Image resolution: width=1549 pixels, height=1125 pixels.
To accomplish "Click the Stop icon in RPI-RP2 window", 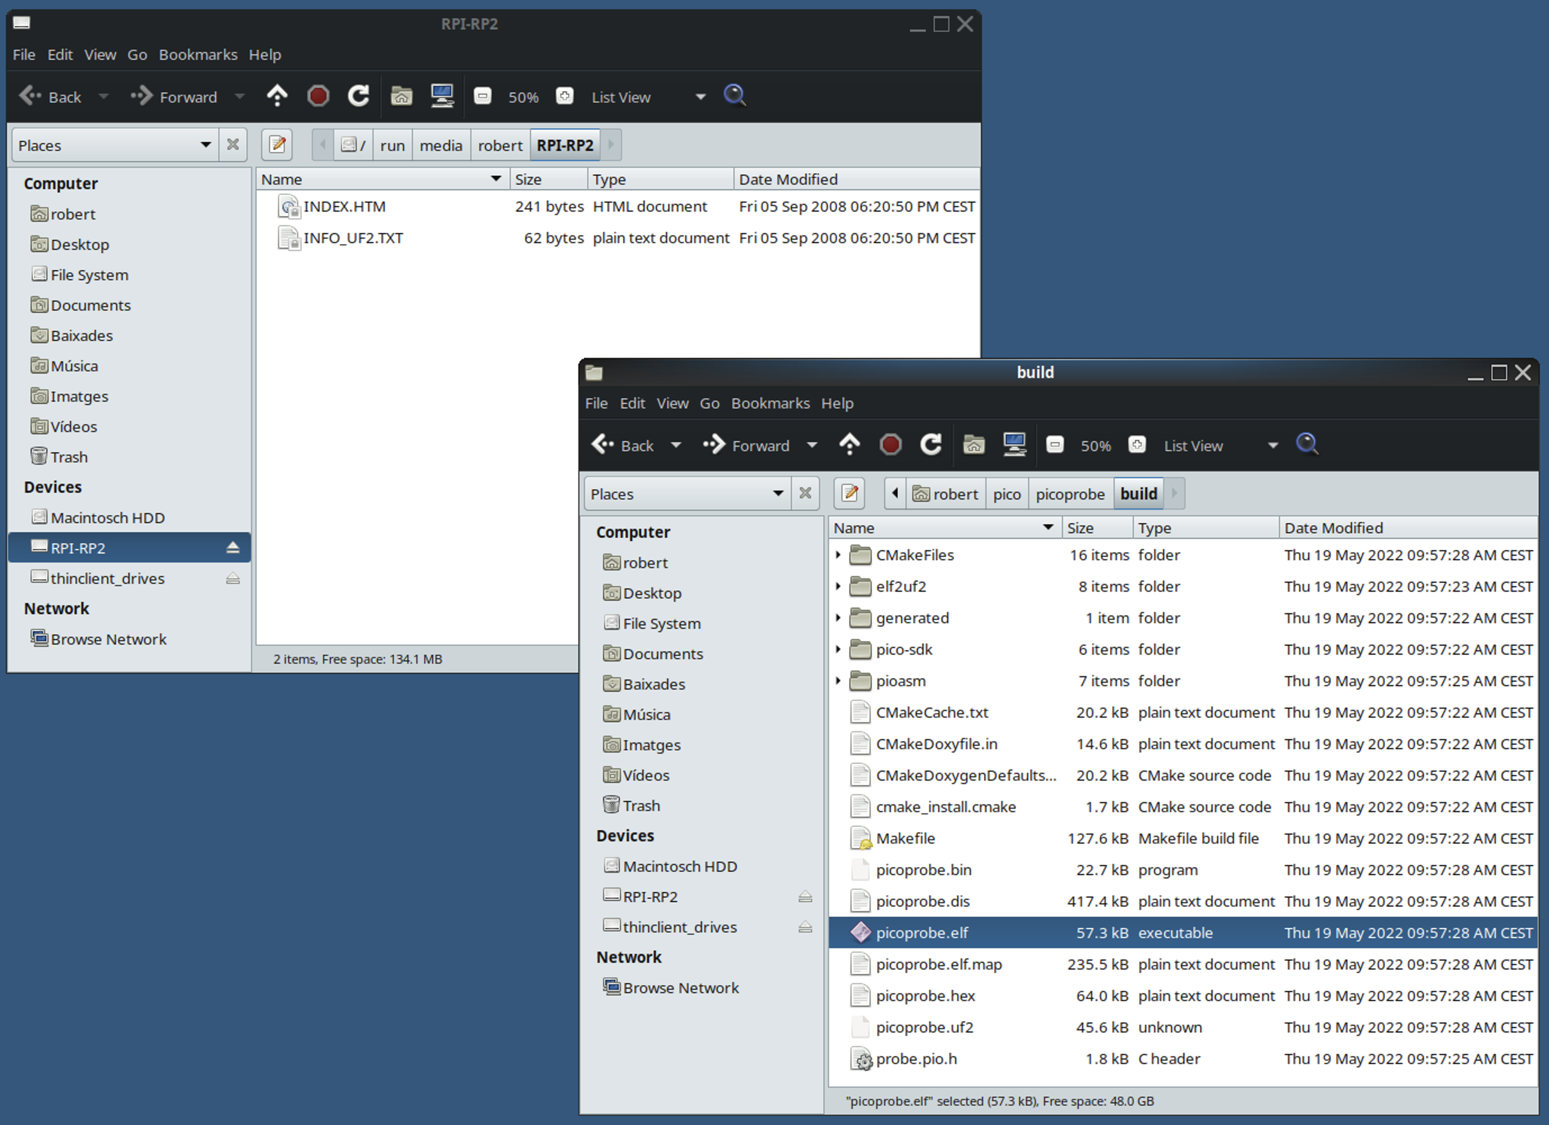I will [x=318, y=96].
